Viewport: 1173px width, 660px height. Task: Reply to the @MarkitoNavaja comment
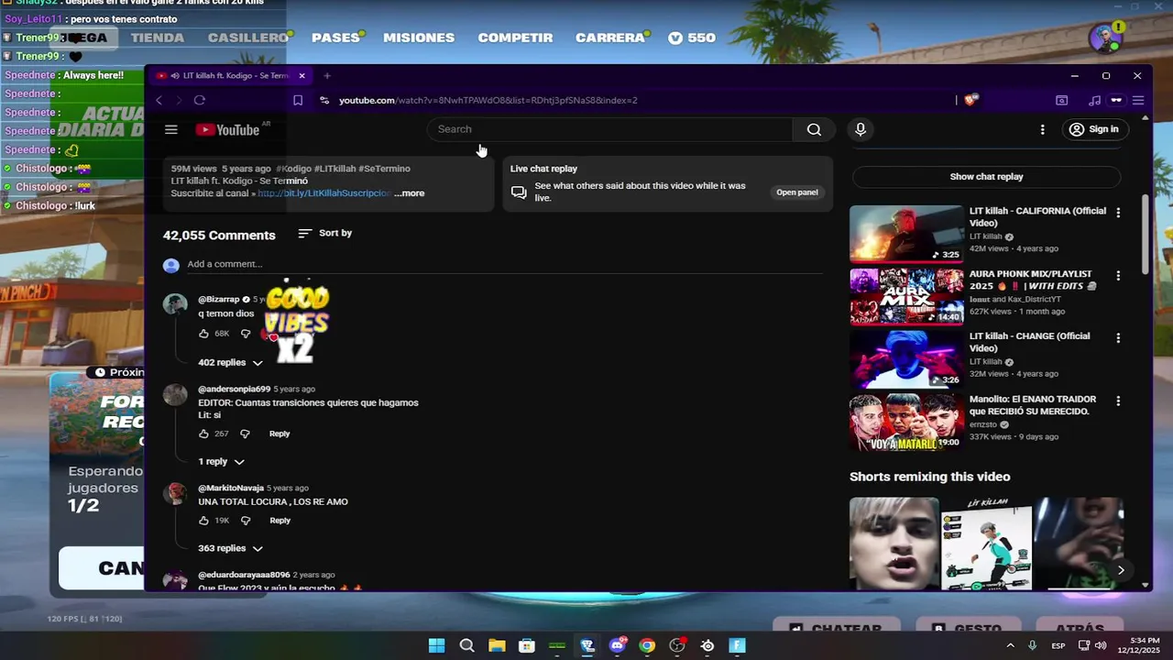(x=280, y=521)
